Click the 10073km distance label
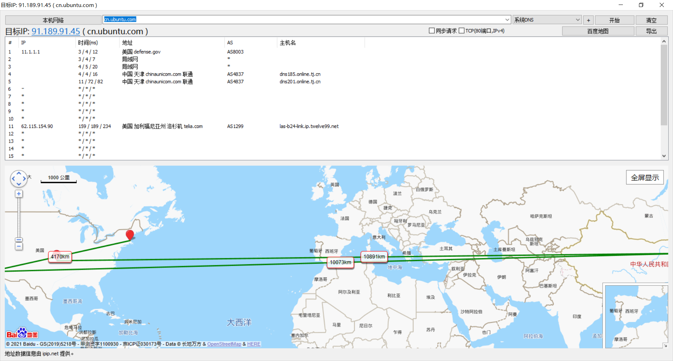Screen dimensions: 673x361 click(340, 262)
